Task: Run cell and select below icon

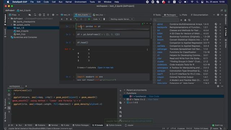Action: point(76,19)
